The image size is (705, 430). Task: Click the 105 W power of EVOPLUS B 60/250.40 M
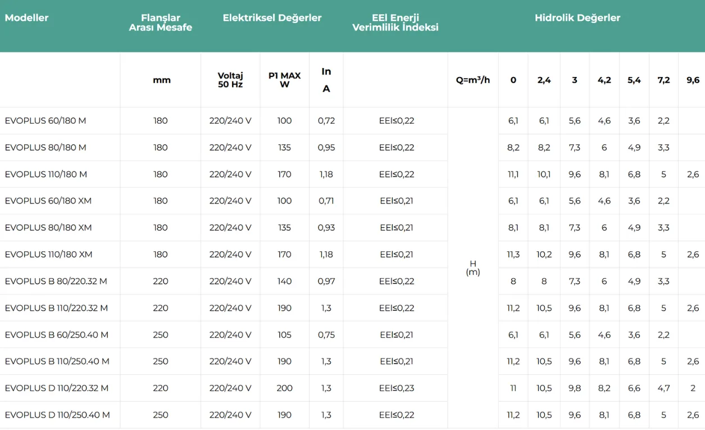(x=285, y=335)
